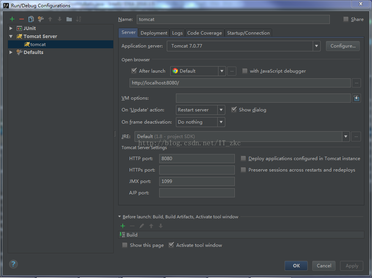Click the Apply button

tap(351, 266)
